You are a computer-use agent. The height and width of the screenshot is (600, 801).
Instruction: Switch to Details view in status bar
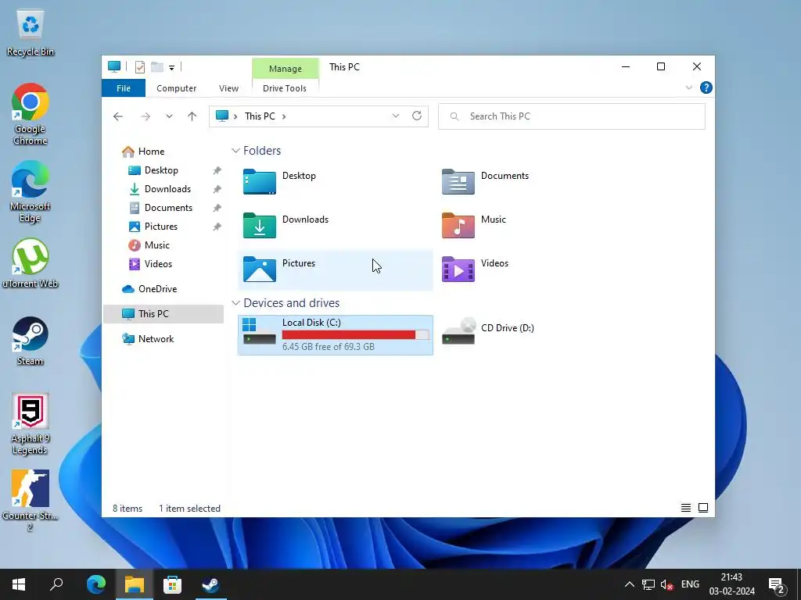[686, 508]
